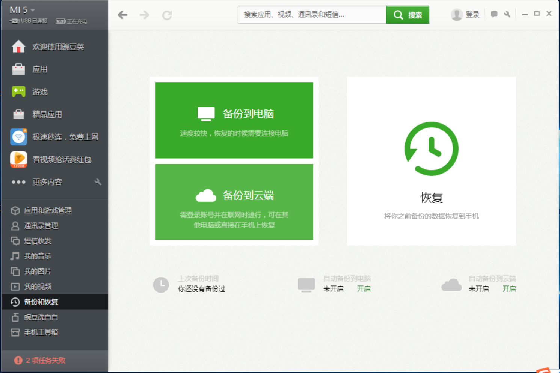
Task: Click the 备份到电脑 tile
Action: pyautogui.click(x=234, y=120)
